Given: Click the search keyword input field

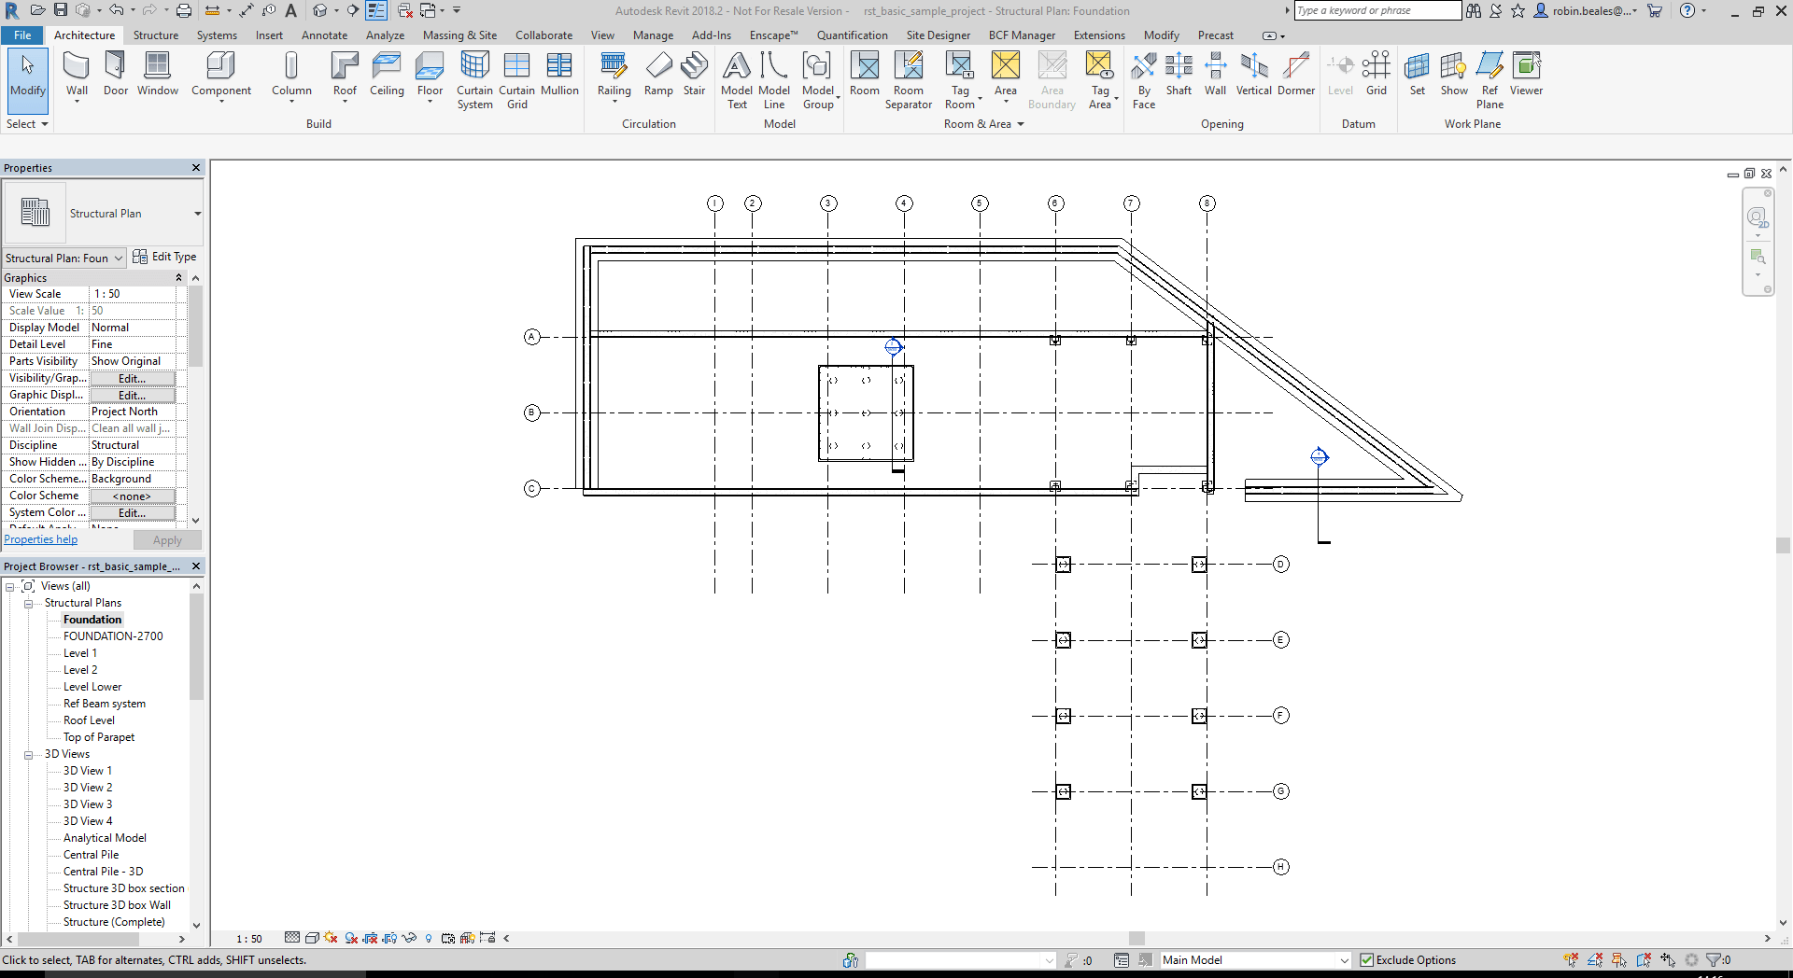Looking at the screenshot, I should click(x=1377, y=10).
